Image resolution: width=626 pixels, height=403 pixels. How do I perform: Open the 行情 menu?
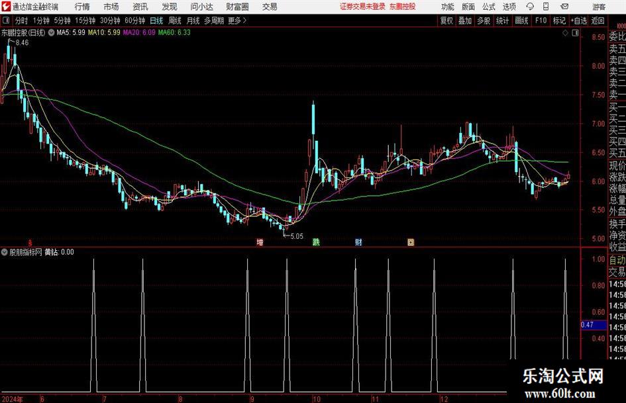82,7
